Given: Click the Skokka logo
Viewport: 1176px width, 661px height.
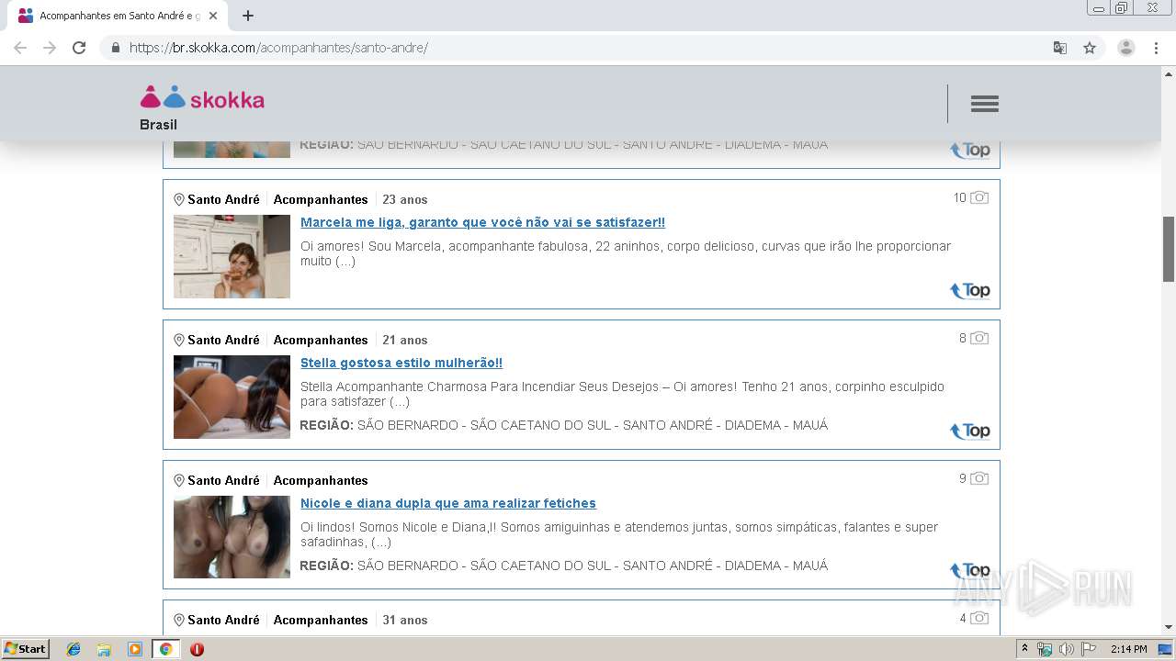Looking at the screenshot, I should click(x=202, y=98).
